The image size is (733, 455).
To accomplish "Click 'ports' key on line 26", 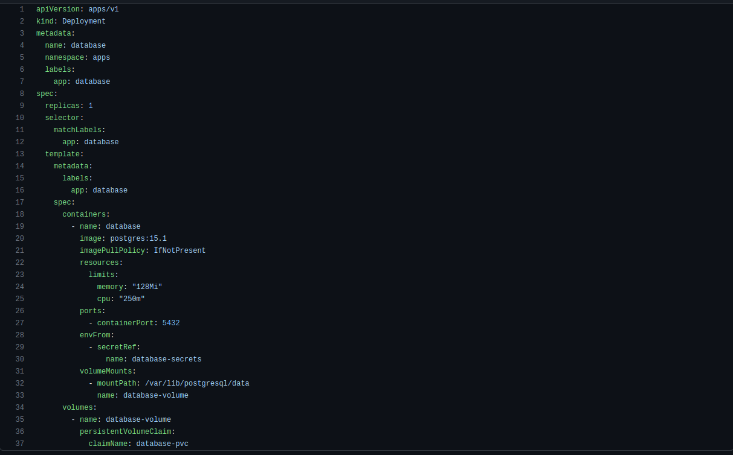I will (91, 311).
